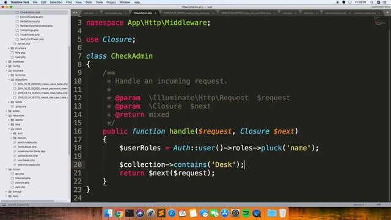The width and height of the screenshot is (391, 220).
Task: Open the Sublime Text app menu
Action: 20,2
